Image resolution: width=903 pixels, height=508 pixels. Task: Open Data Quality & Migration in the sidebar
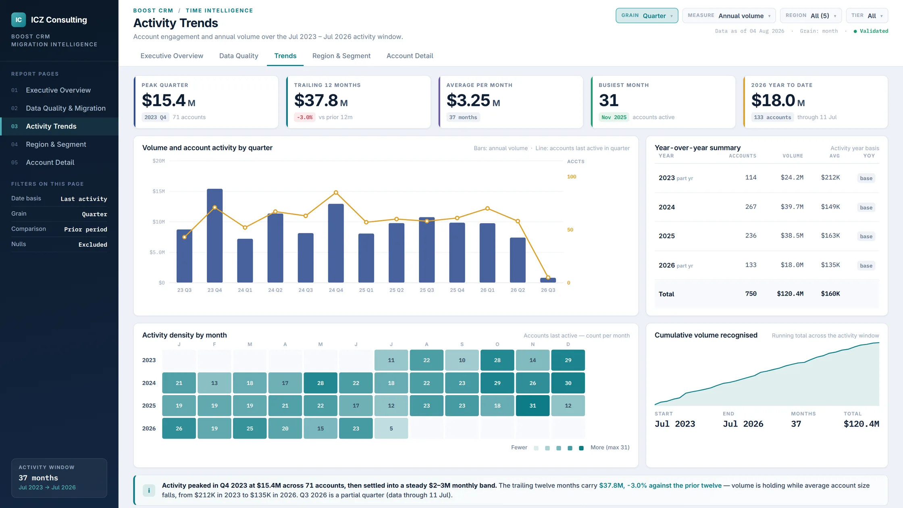(x=59, y=108)
